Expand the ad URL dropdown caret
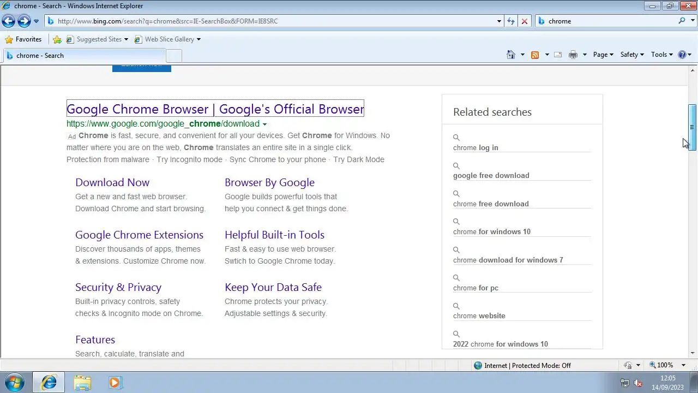Viewport: 698px width, 393px height. pos(264,124)
